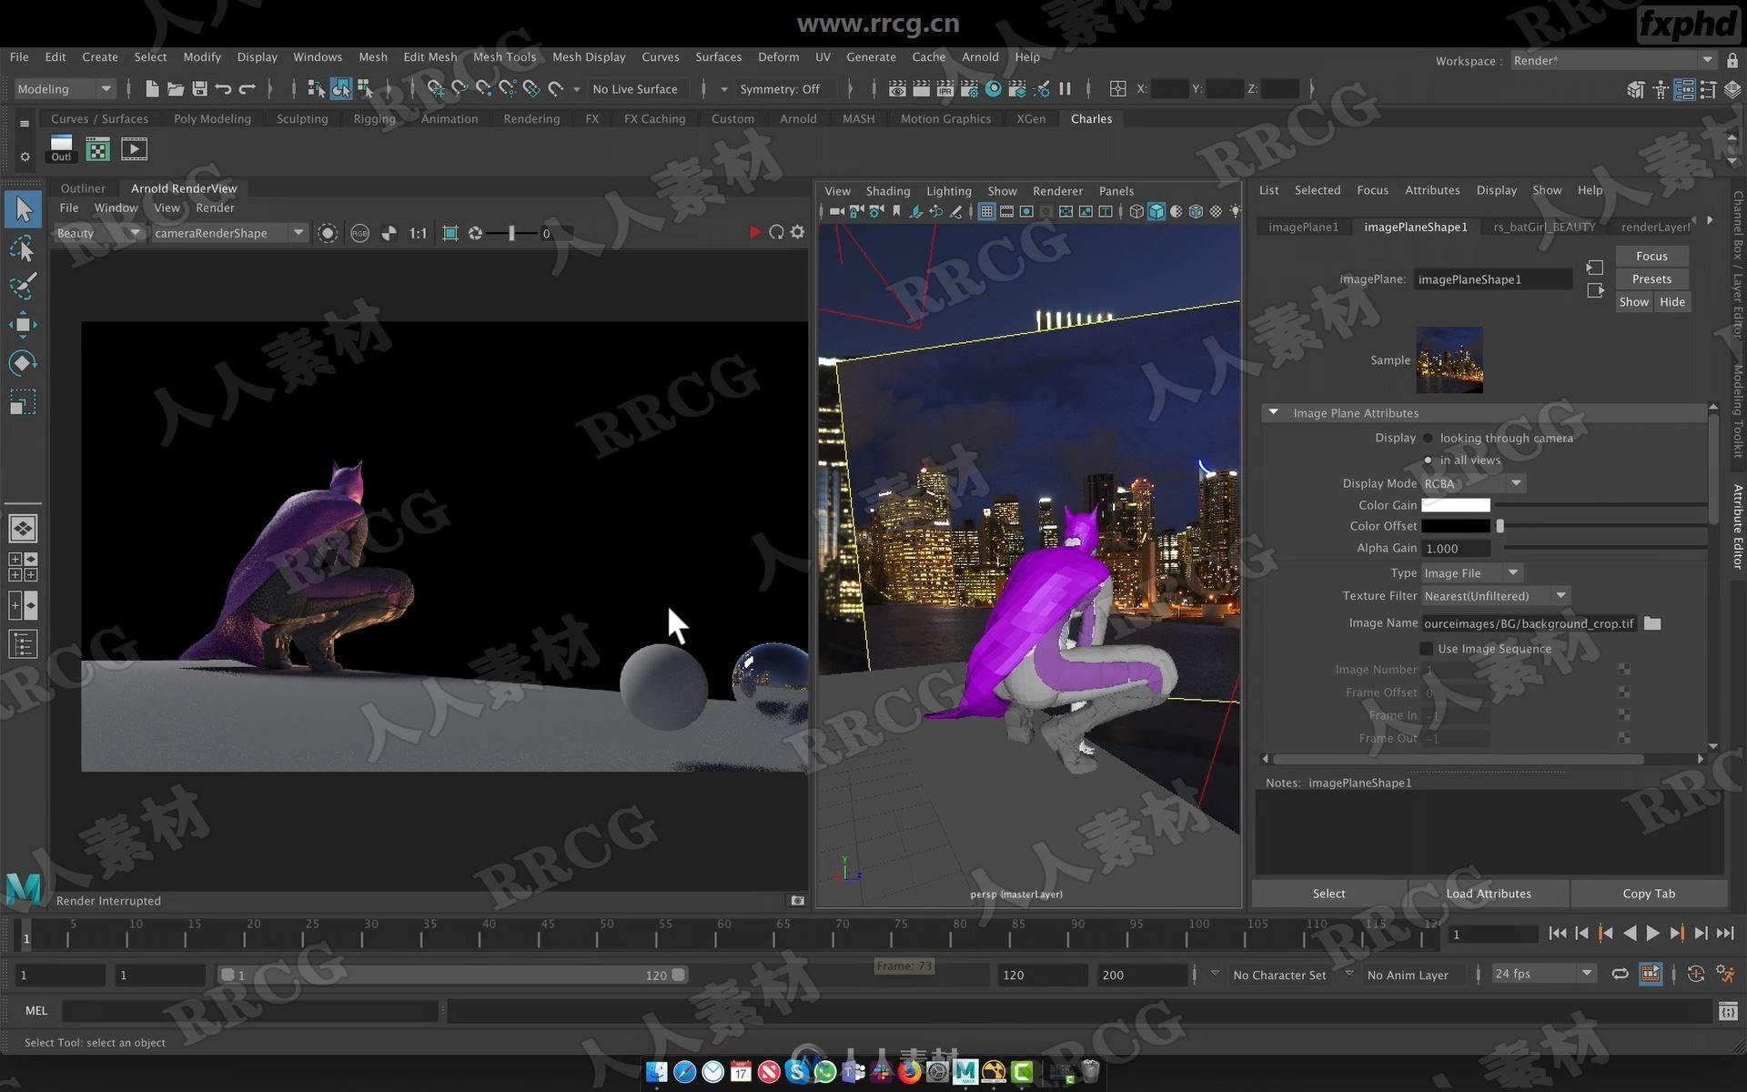The image size is (1747, 1092).
Task: Open the Texture Filter dropdown menu
Action: coord(1560,595)
